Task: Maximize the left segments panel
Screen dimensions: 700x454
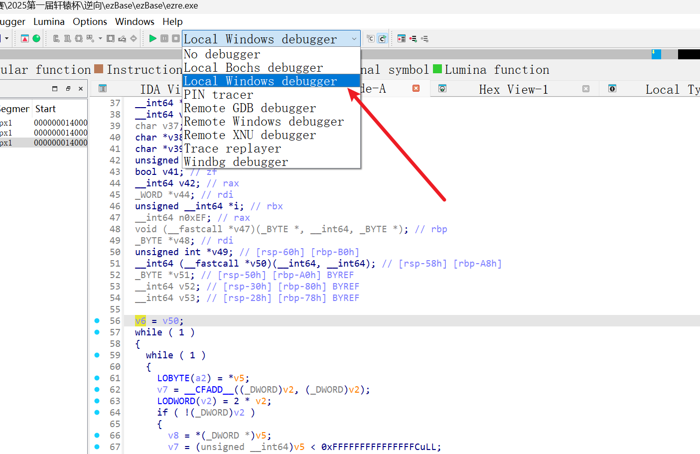Action: pos(55,89)
